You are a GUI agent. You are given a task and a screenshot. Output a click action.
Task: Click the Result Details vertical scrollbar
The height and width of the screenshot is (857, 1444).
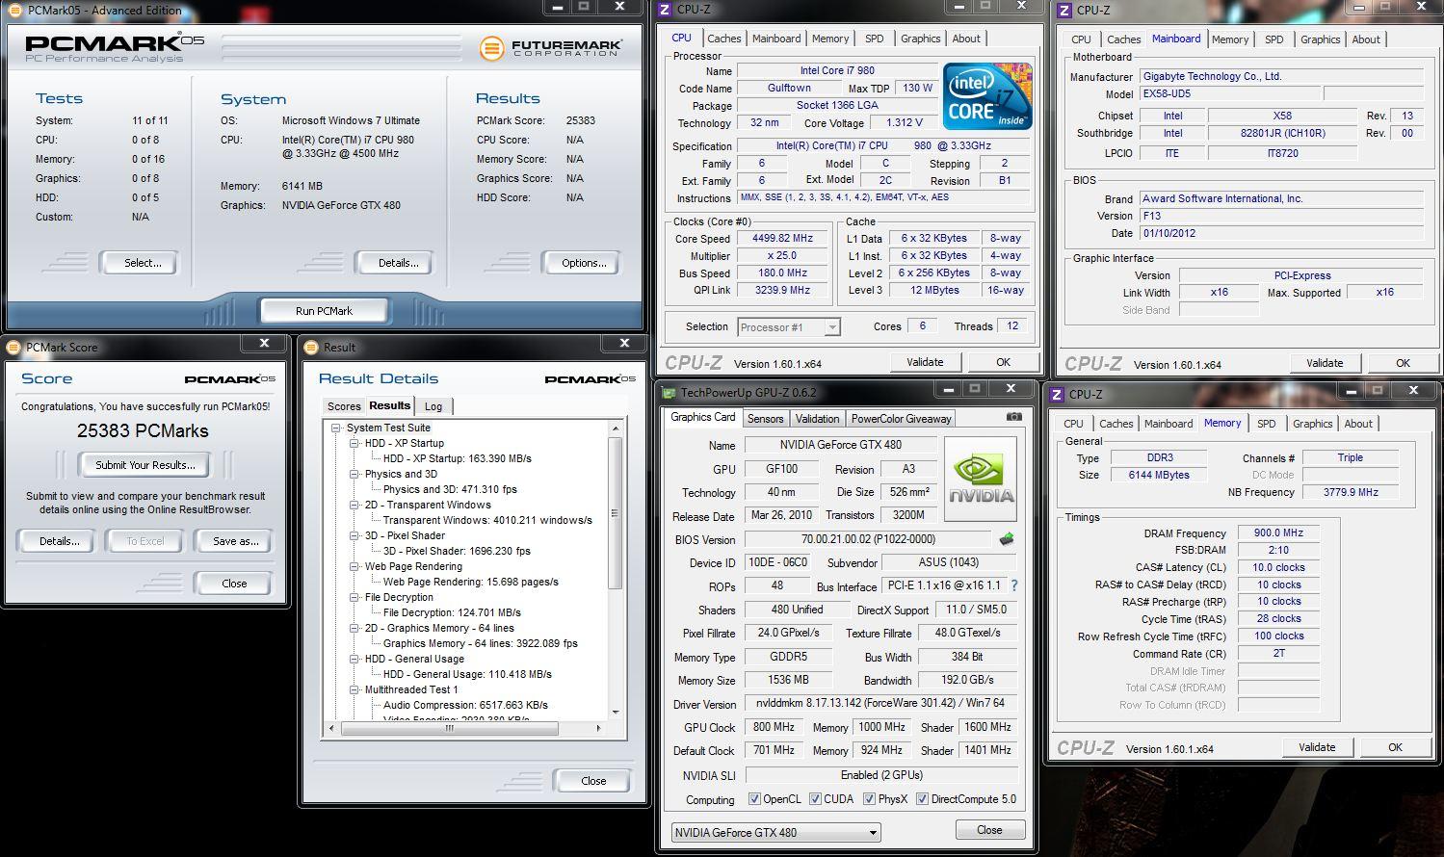pyautogui.click(x=616, y=570)
